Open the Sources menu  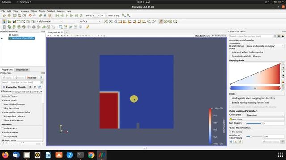(x=24, y=11)
